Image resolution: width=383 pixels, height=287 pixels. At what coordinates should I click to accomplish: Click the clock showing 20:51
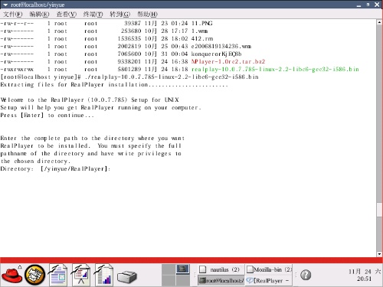(x=365, y=275)
